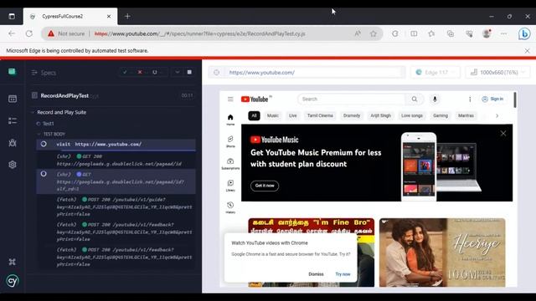Open YouTube History in the sidebar
The height and width of the screenshot is (301, 536).
[230, 207]
